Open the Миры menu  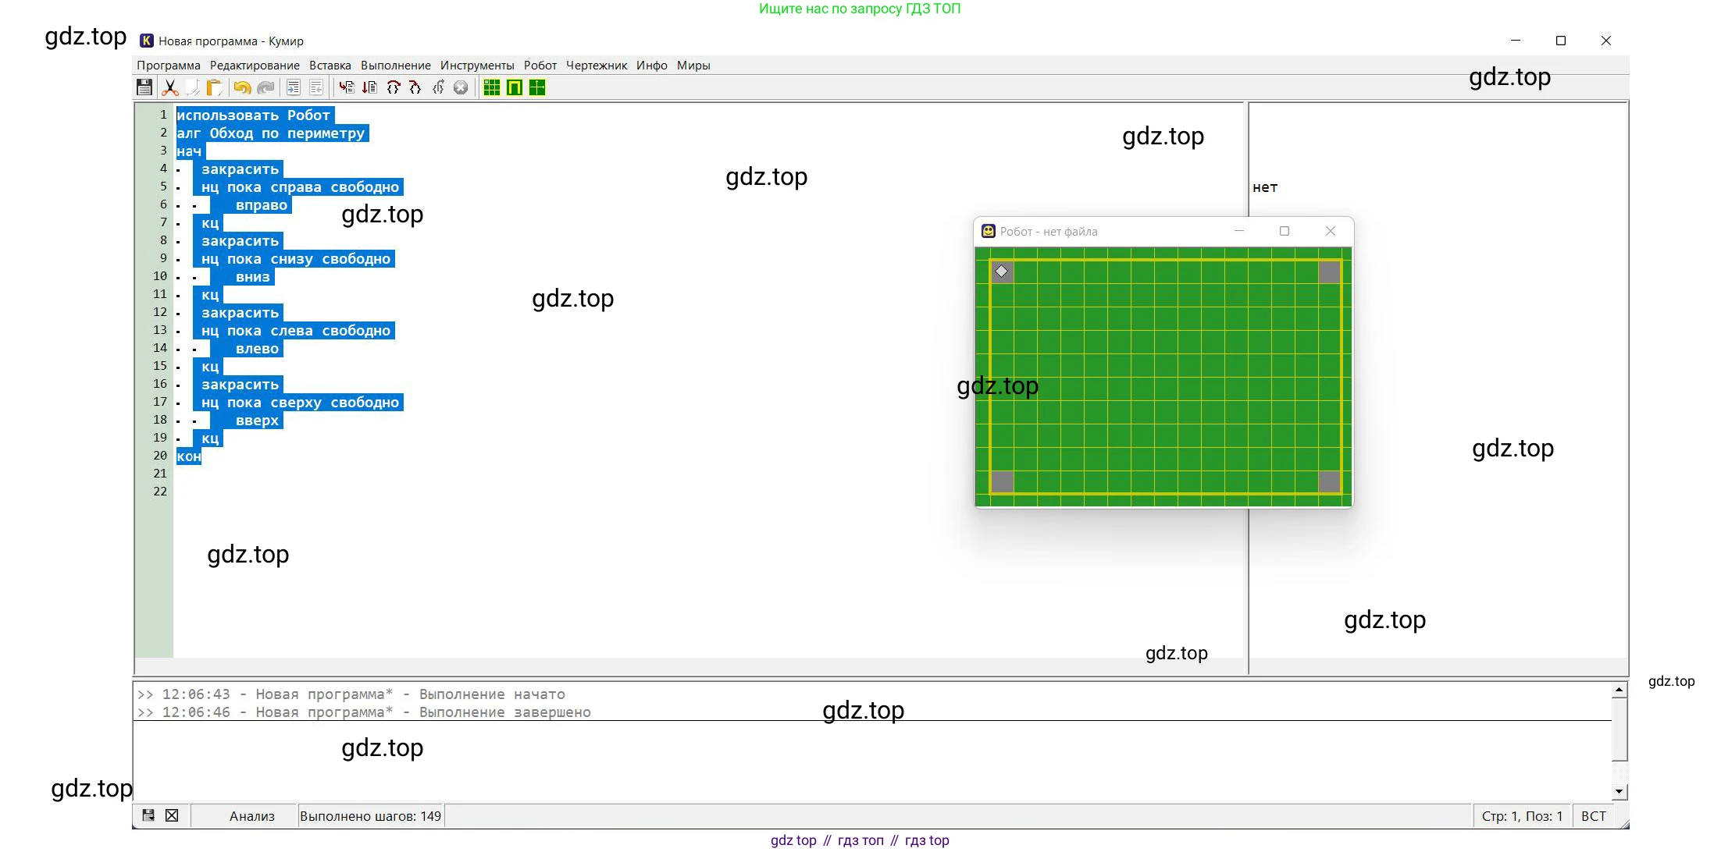point(693,66)
